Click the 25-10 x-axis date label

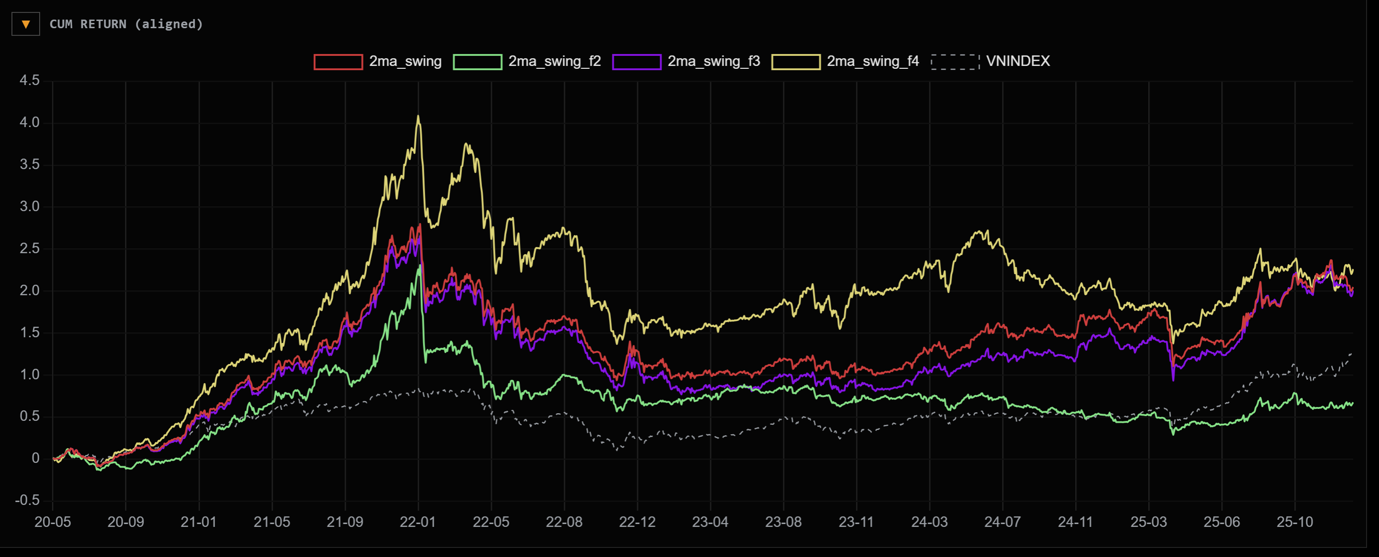pyautogui.click(x=1294, y=522)
